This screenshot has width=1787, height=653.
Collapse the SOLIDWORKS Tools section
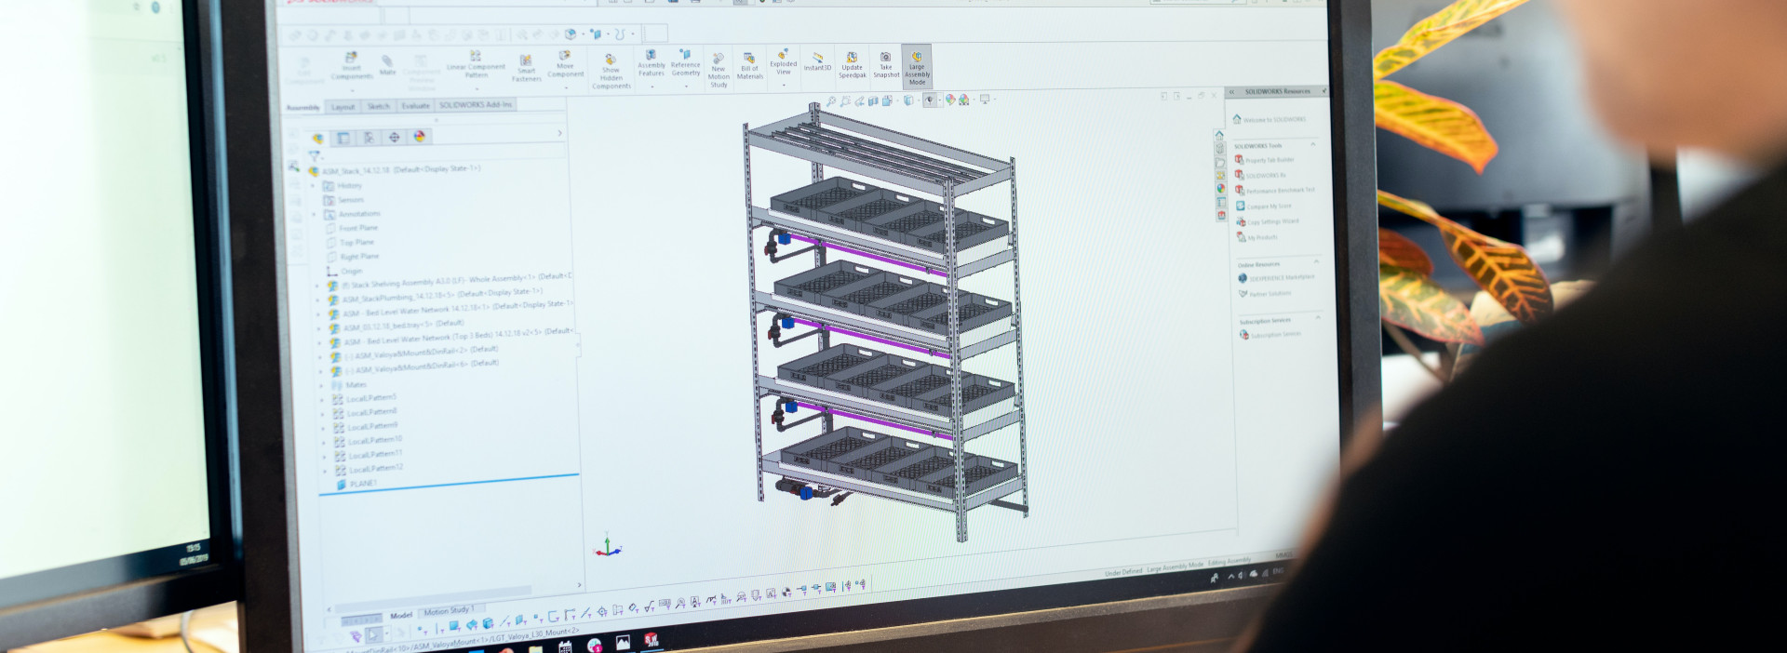coord(1313,145)
